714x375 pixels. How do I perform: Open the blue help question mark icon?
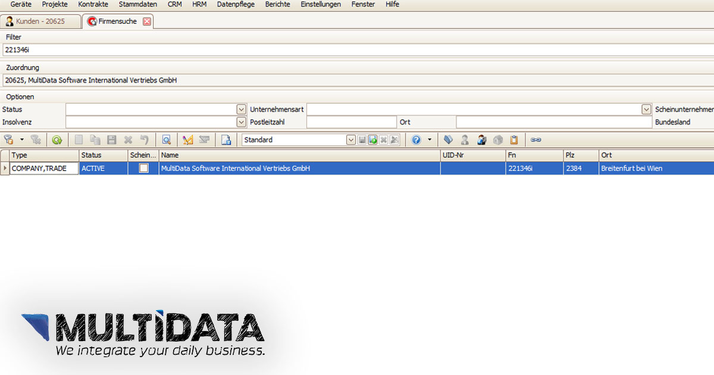point(416,140)
